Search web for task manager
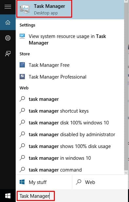The width and height of the screenshot is (129, 202). [x=70, y=99]
